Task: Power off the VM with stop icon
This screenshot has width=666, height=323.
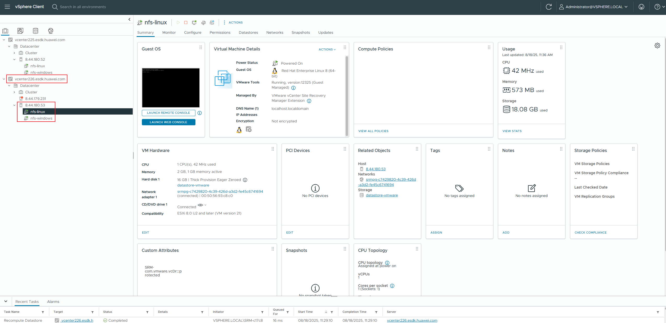Action: pyautogui.click(x=186, y=22)
